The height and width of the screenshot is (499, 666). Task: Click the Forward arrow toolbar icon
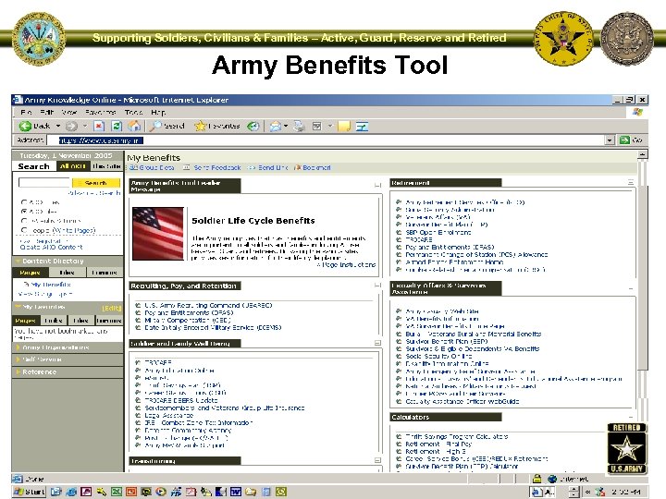click(x=71, y=126)
